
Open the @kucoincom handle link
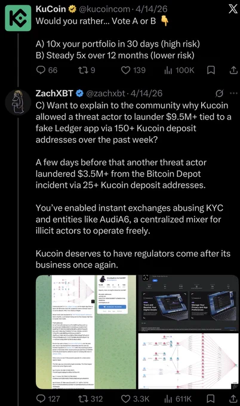point(104,9)
